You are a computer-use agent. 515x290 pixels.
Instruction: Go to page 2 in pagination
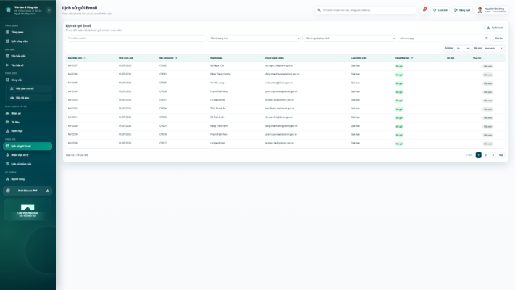[x=486, y=155]
